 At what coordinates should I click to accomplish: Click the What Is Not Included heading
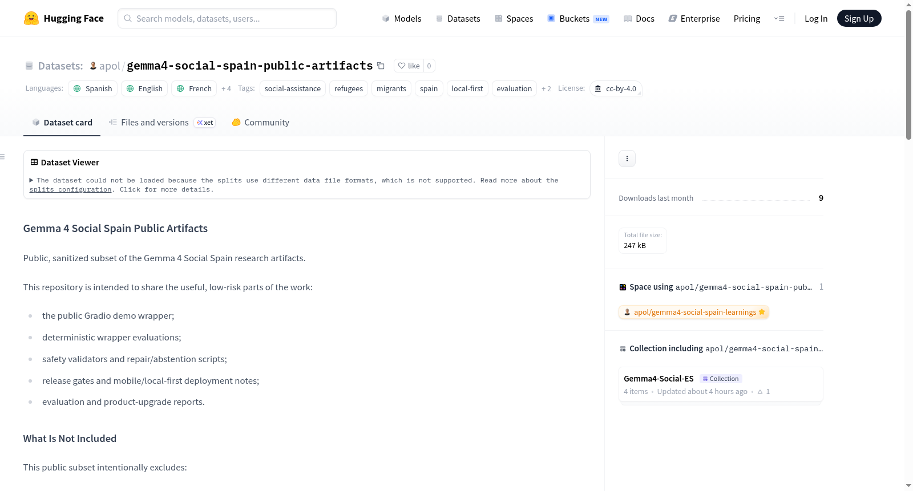70,439
